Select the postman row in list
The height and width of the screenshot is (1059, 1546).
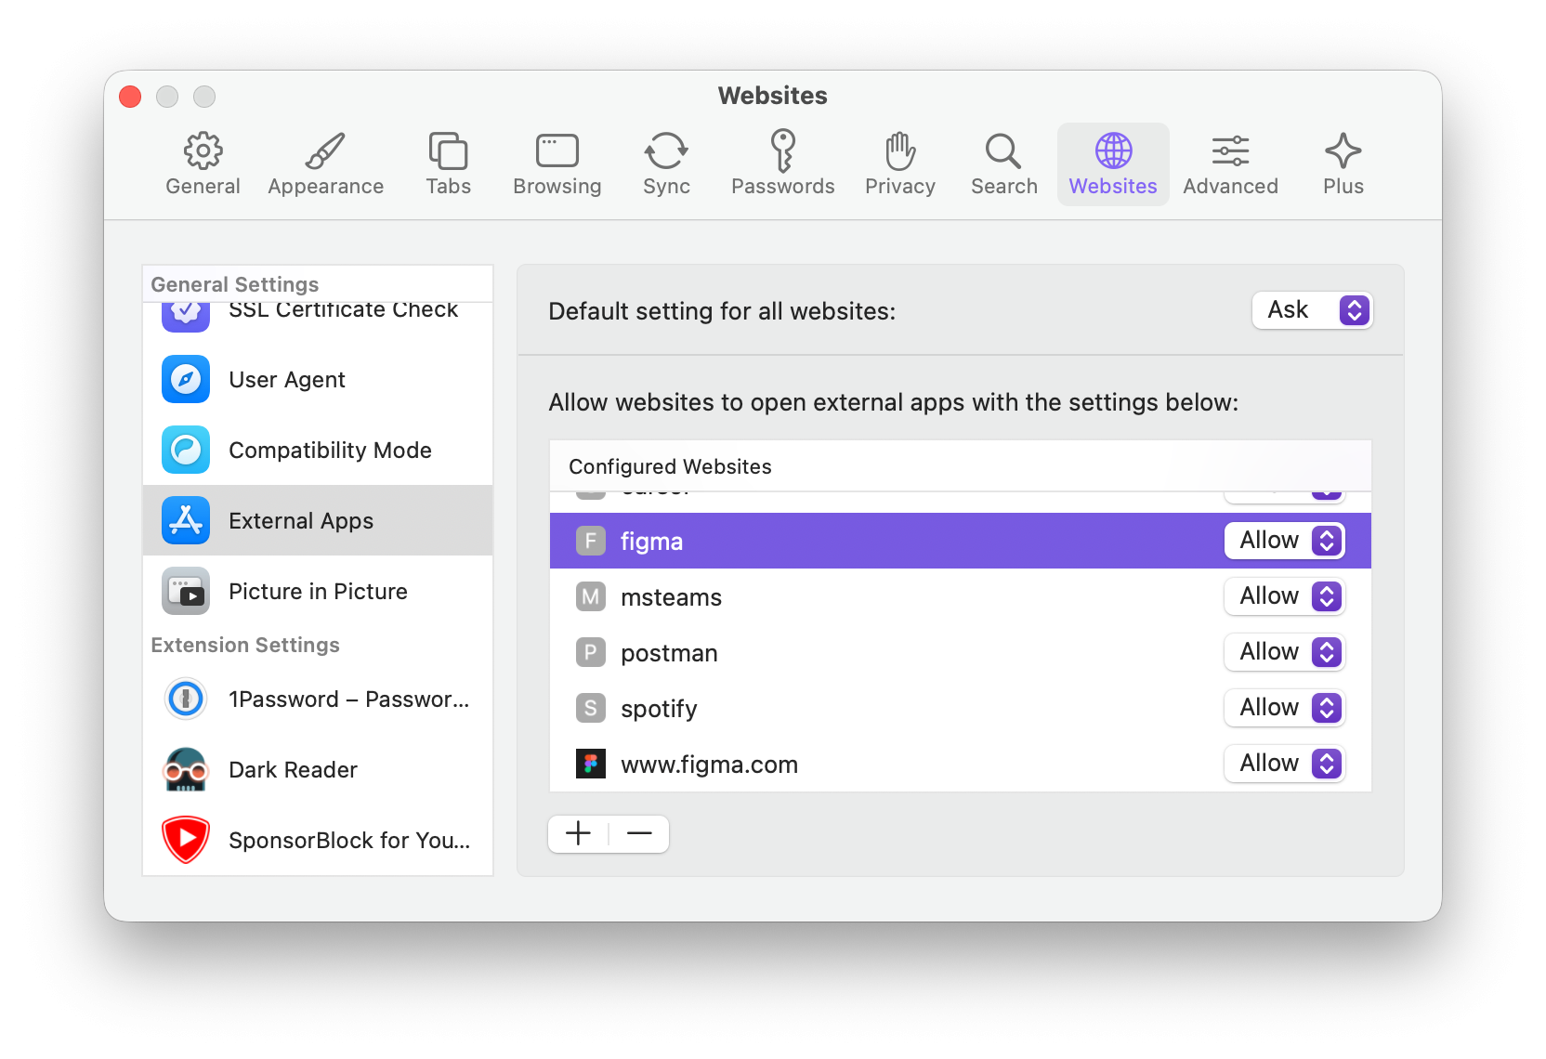tap(836, 653)
